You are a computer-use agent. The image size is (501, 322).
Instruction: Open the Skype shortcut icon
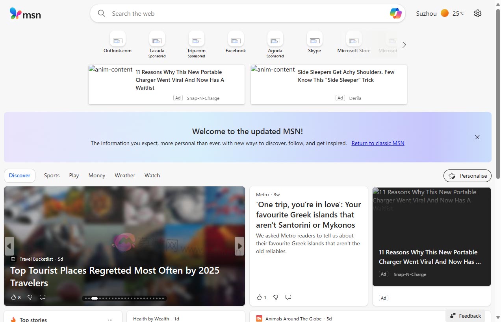coord(314,39)
